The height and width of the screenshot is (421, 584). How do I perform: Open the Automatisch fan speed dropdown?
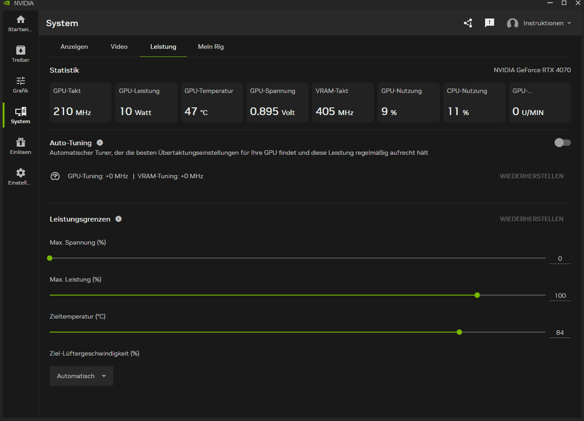tap(81, 376)
